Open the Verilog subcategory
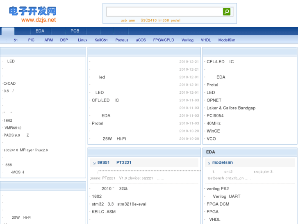298x224 pixels. 187,40
